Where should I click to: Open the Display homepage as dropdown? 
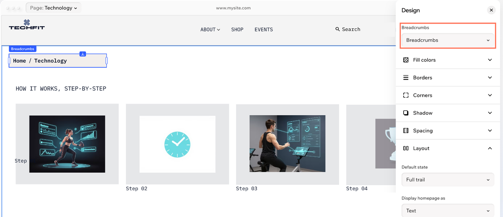(x=448, y=211)
